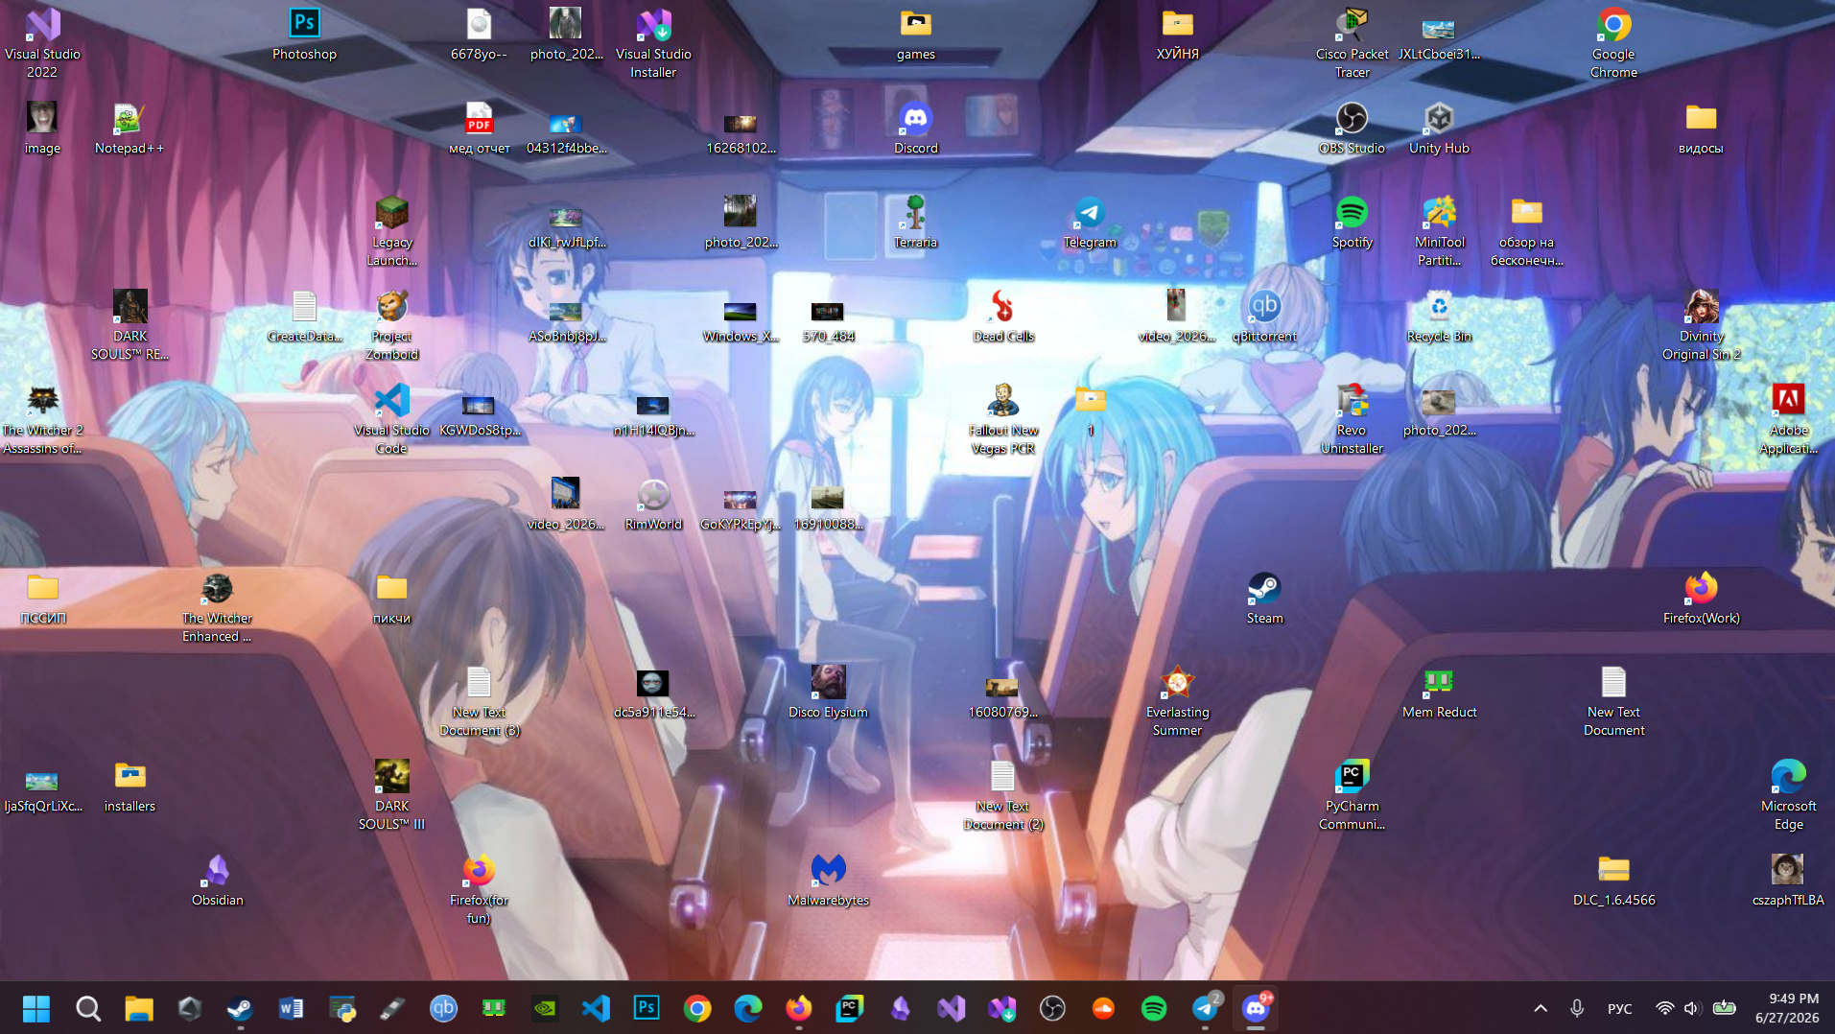
Task: Open the RimWorld desktop shortcut
Action: [653, 505]
